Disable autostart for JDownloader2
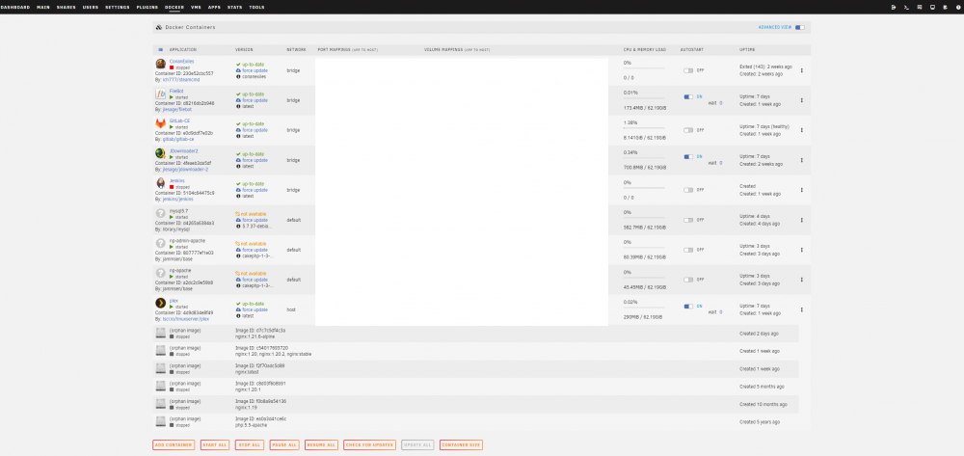Screen dimensions: 964x456 click(688, 156)
